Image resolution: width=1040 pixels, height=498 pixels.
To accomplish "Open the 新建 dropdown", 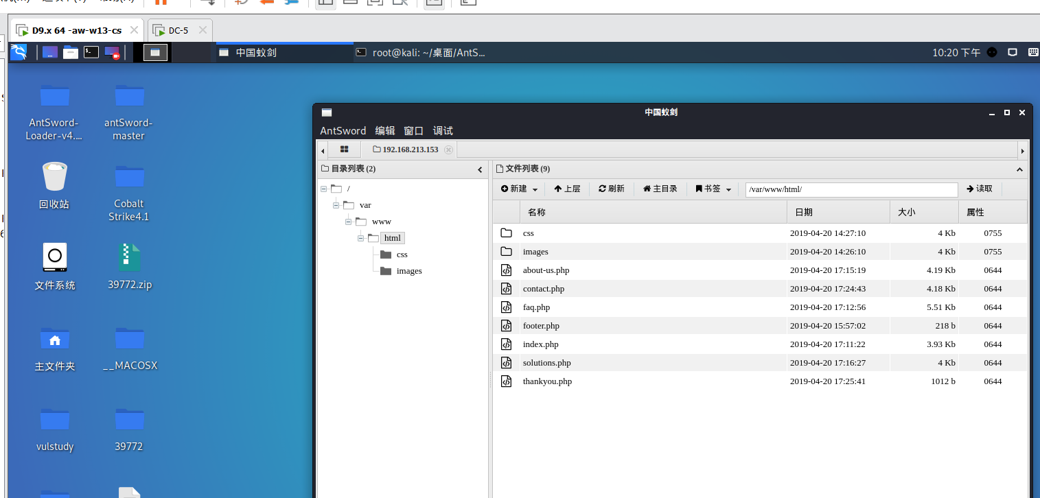I will [x=519, y=189].
